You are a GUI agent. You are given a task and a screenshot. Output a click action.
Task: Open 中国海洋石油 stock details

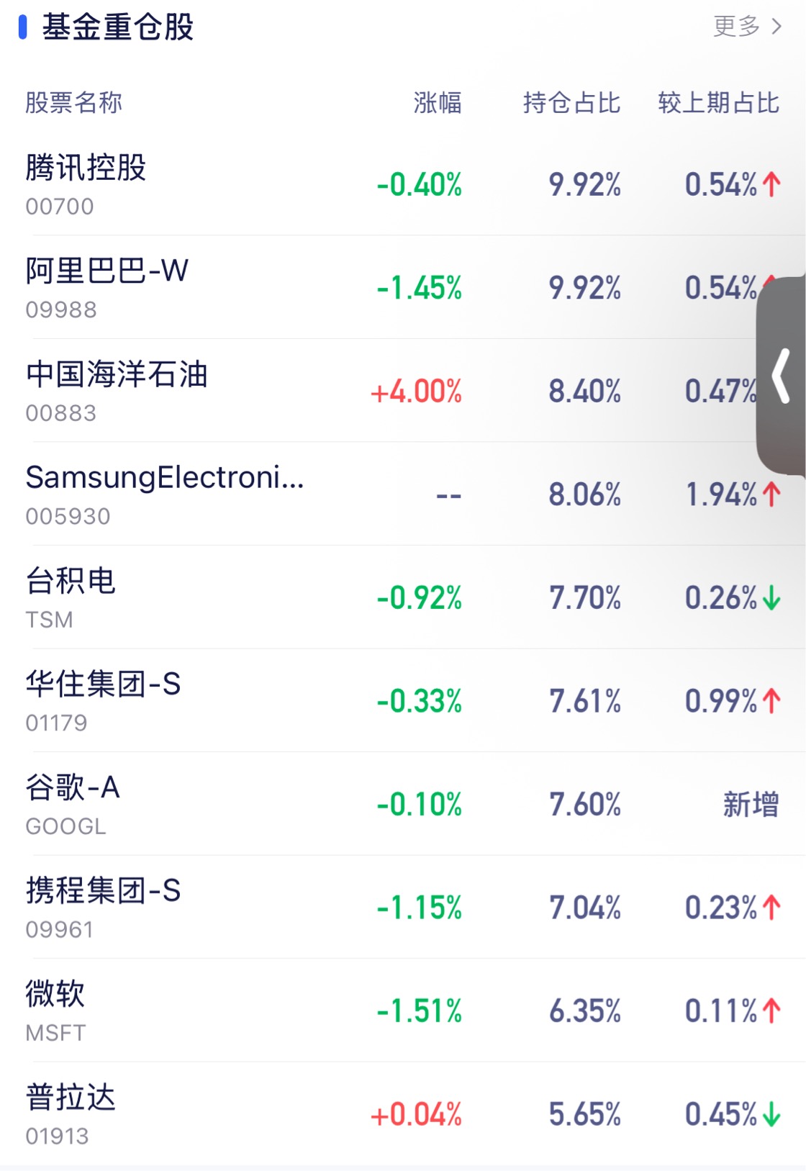[x=117, y=375]
